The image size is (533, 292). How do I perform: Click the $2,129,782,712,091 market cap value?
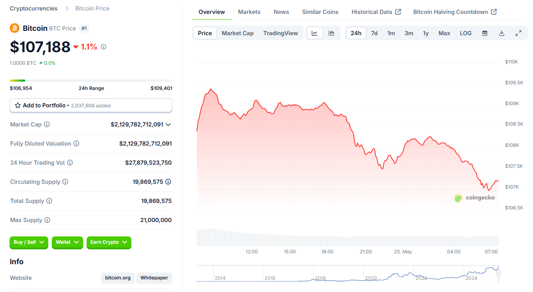coord(137,124)
